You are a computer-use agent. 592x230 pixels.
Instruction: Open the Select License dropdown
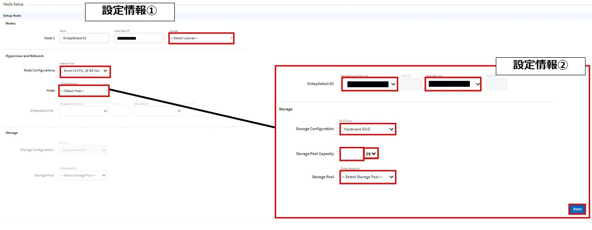tap(201, 38)
